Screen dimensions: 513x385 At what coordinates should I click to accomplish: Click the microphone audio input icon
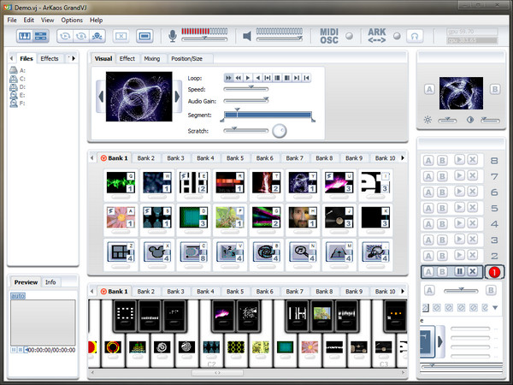coord(173,36)
